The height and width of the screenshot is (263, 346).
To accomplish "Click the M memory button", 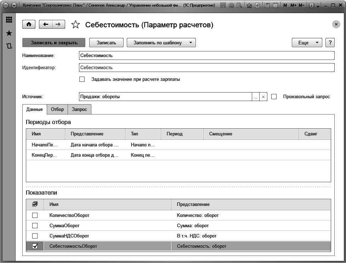I will pyautogui.click(x=285, y=5).
